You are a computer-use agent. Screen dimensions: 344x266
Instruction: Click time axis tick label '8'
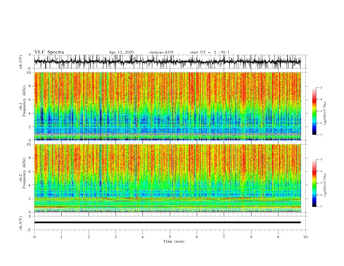(x=251, y=237)
